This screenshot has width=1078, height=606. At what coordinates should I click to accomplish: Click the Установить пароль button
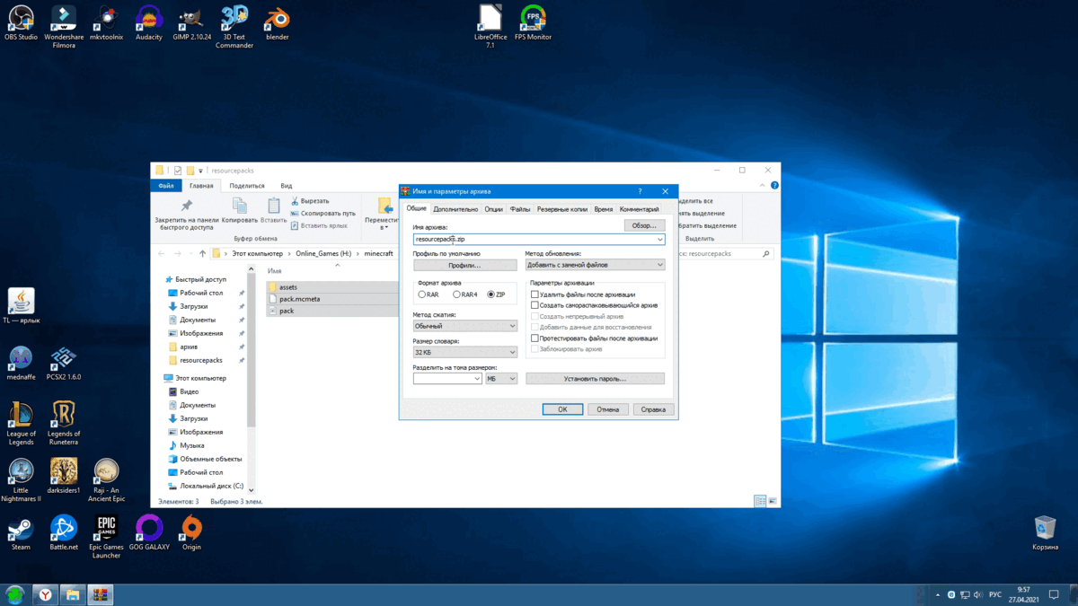point(595,379)
